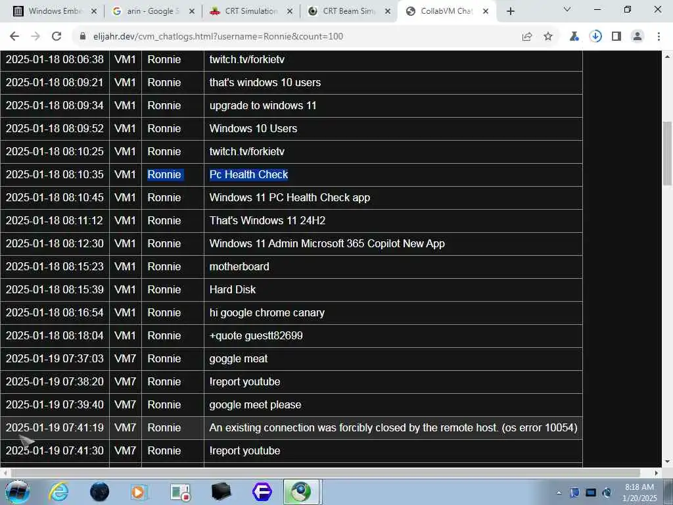Switch to the CRT Simulation tab

[x=251, y=11]
